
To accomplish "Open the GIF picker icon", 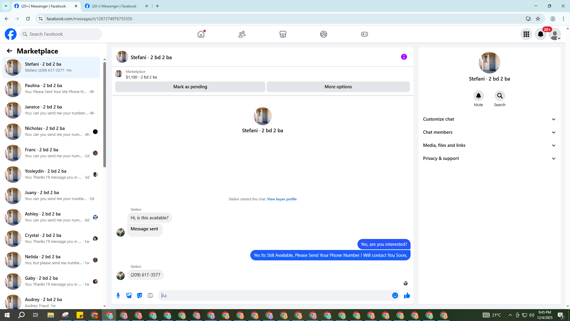I will (x=150, y=295).
